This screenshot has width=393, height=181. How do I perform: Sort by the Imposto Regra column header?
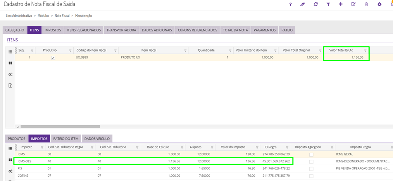360,147
